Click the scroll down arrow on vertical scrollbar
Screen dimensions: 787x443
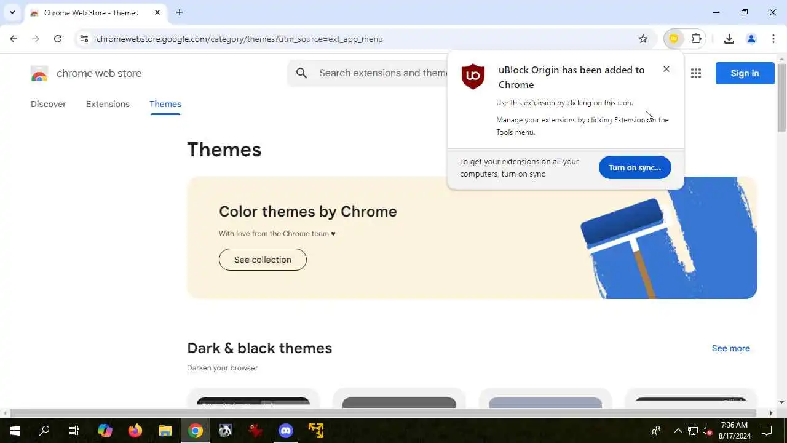pyautogui.click(x=781, y=402)
